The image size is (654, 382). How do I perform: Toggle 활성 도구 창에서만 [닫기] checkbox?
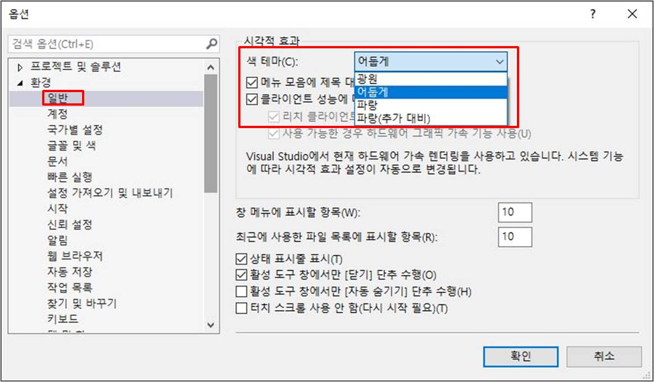[242, 275]
